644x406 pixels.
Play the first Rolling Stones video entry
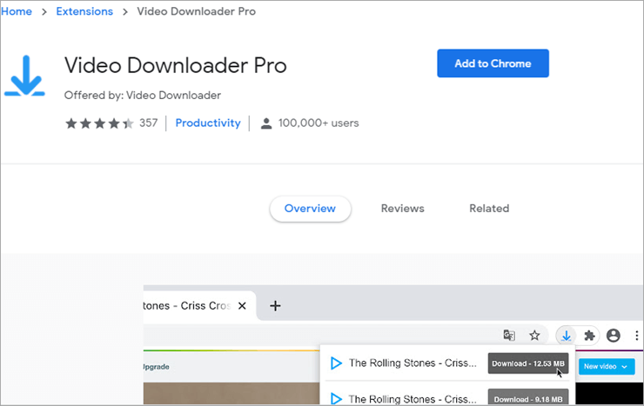coord(336,363)
